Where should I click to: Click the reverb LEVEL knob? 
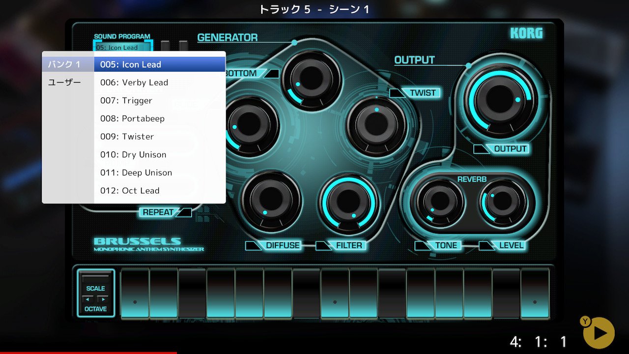tap(503, 201)
